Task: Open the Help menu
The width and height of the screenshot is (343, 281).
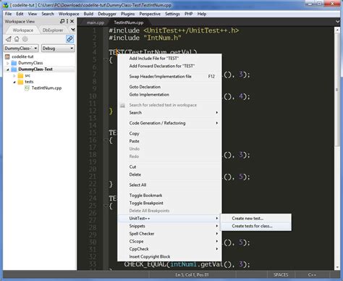Action: click(x=202, y=14)
